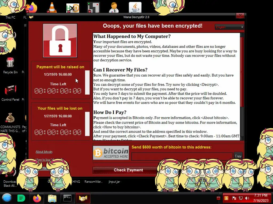
Task: Open the Start orb on the taskbar
Action: (x=7, y=198)
